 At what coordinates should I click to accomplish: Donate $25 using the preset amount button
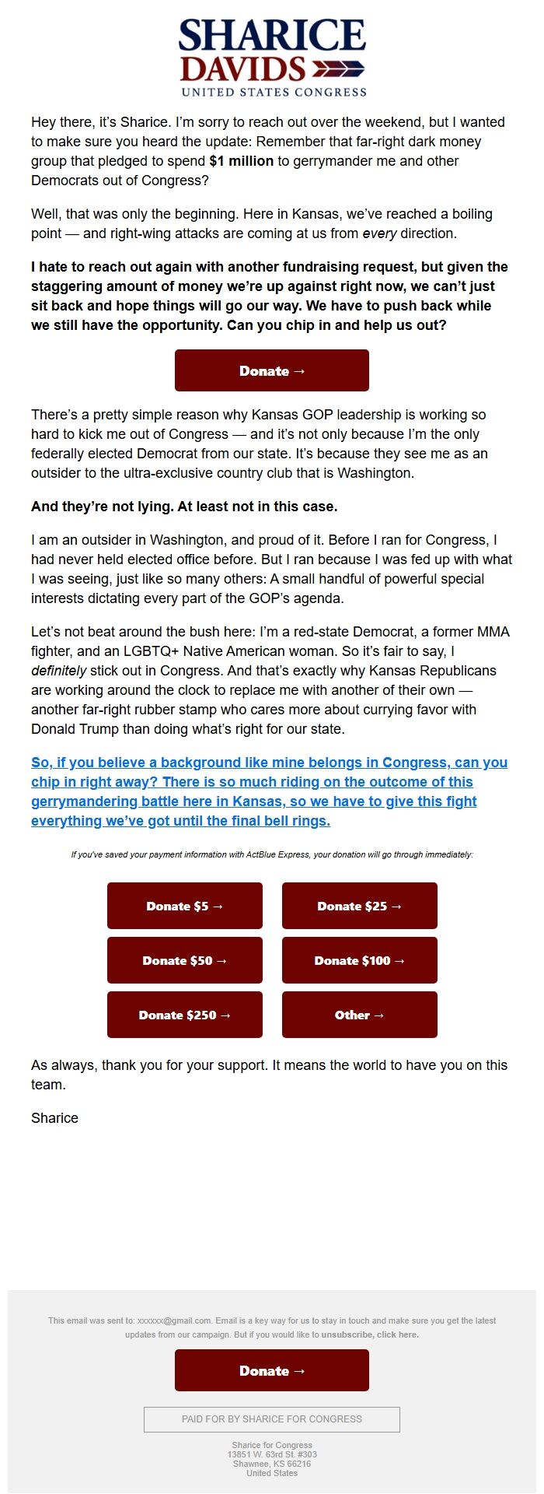click(x=359, y=905)
